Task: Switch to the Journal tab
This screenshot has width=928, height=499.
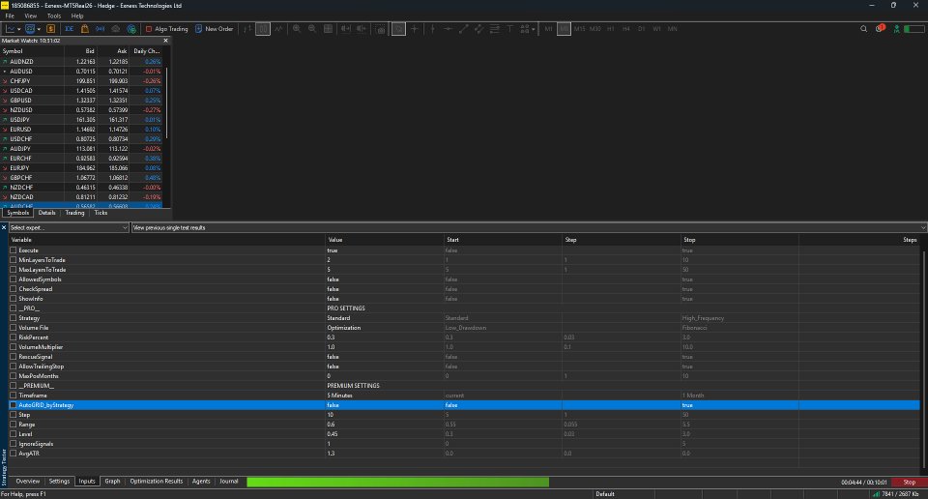Action: 228,482
